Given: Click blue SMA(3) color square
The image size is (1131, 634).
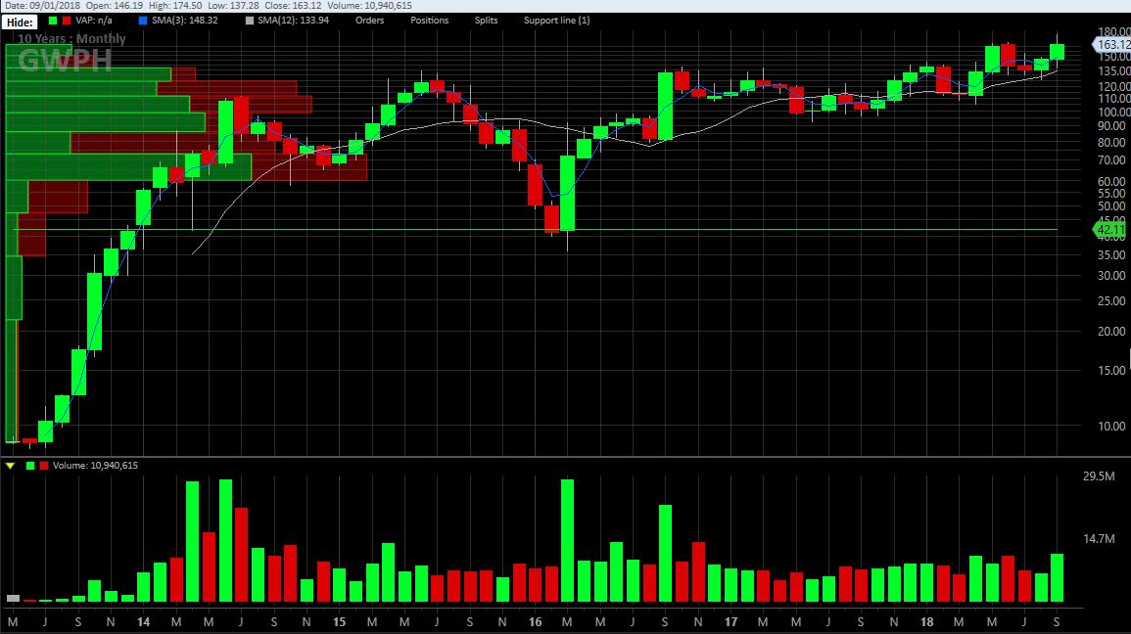Looking at the screenshot, I should (143, 21).
